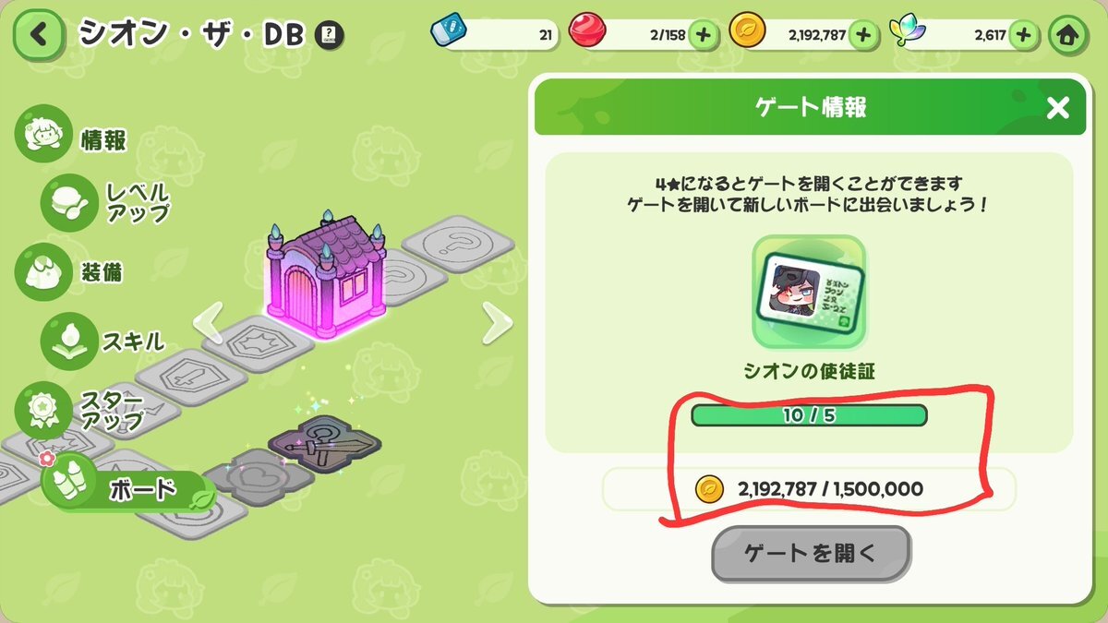Add gold coins with the plus button

(x=863, y=35)
